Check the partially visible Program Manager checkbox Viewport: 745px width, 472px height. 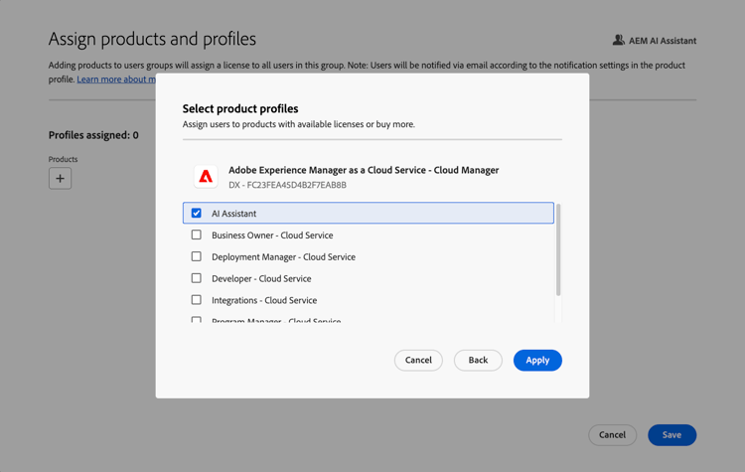click(197, 320)
